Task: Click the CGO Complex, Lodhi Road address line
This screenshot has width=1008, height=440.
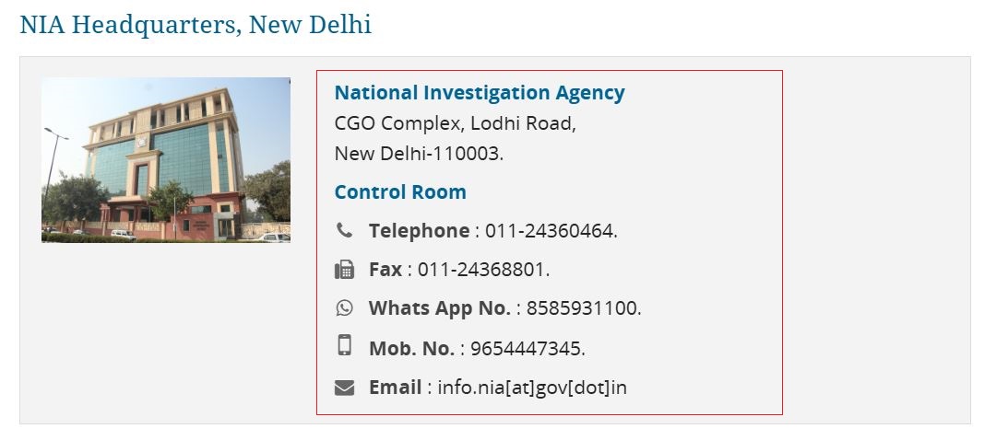Action: pyautogui.click(x=455, y=123)
